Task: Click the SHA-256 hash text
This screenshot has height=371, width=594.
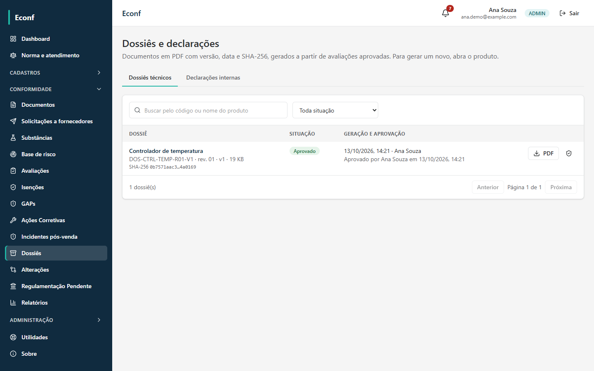Action: 163,167
